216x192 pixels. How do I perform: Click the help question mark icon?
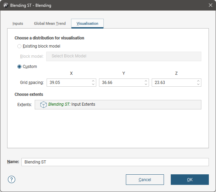pyautogui.click(x=12, y=179)
